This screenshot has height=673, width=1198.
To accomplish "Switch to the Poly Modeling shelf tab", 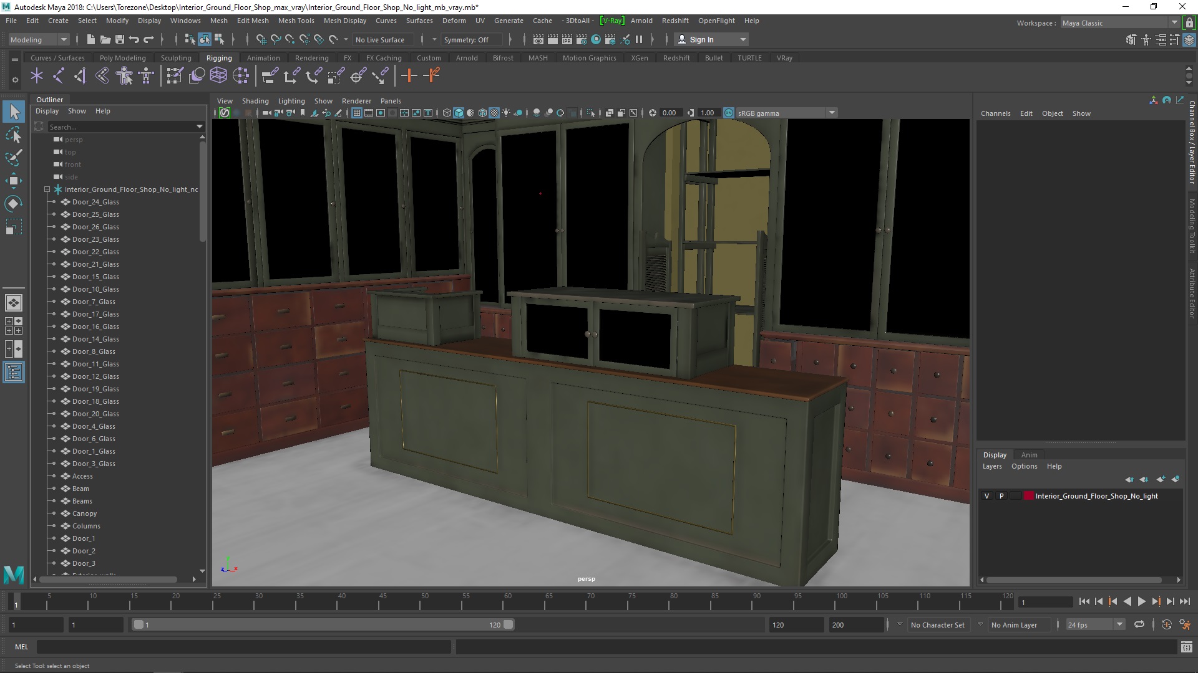I will [x=122, y=58].
